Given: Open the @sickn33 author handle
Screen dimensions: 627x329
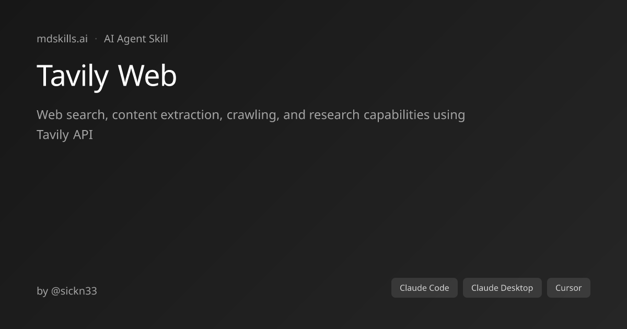Looking at the screenshot, I should pos(74,291).
